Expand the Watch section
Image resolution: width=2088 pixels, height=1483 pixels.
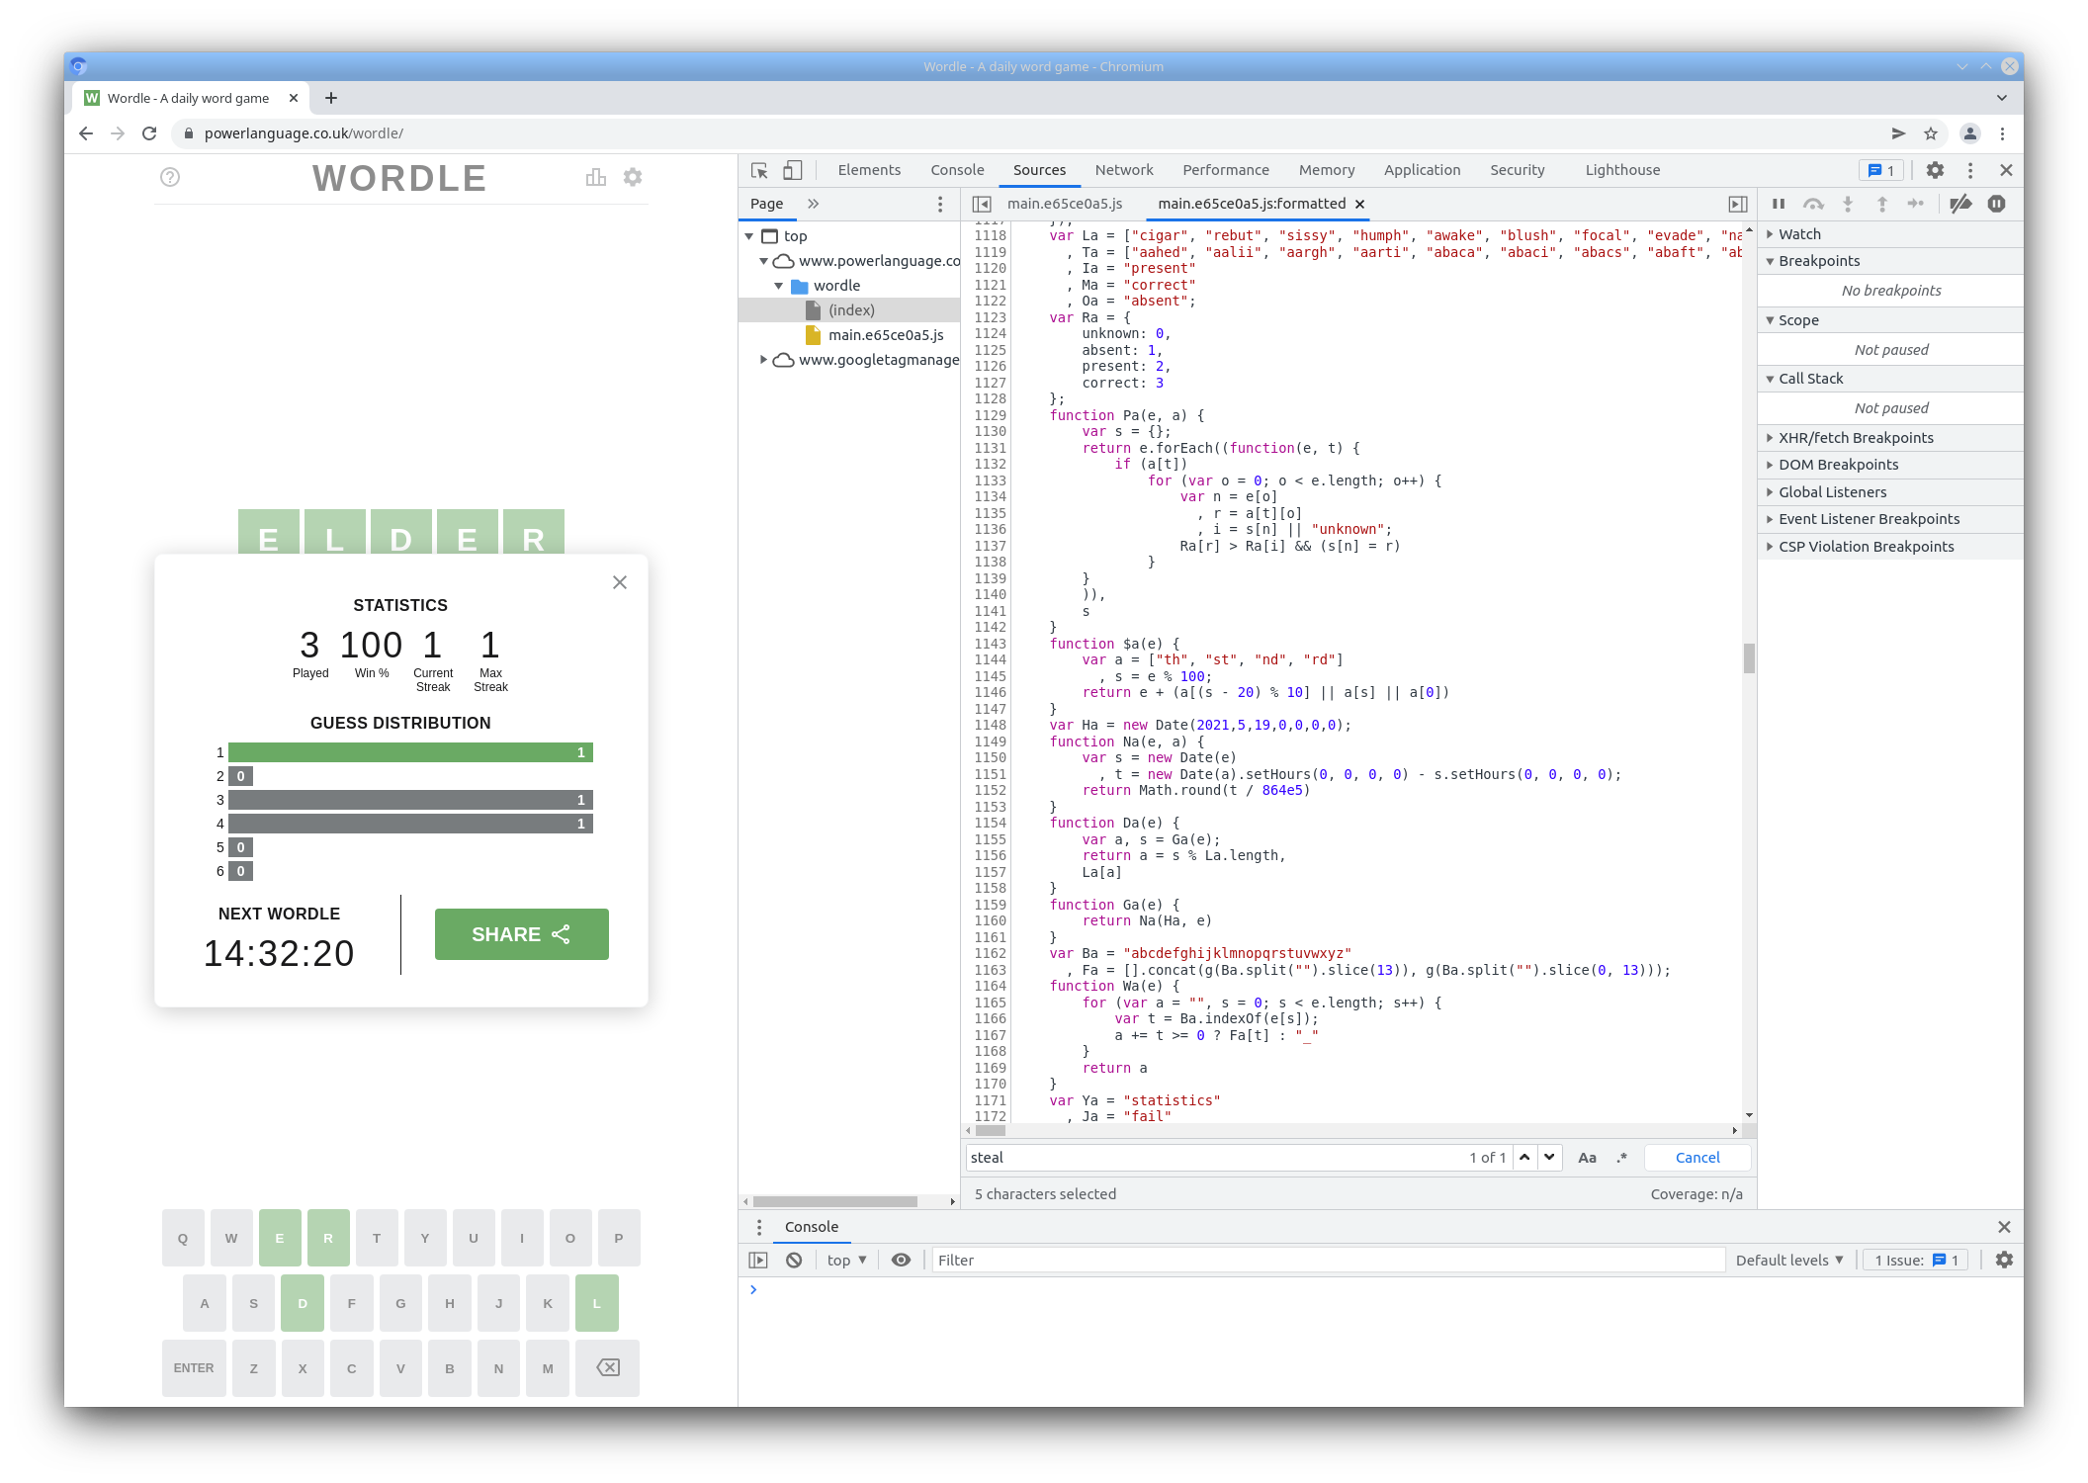click(1799, 234)
